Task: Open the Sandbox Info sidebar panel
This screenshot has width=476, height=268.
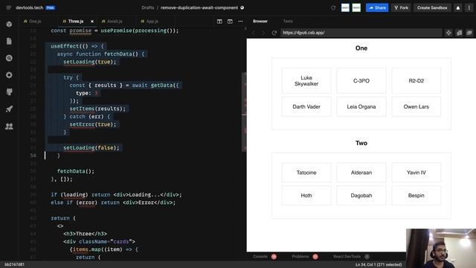Action: (9, 24)
